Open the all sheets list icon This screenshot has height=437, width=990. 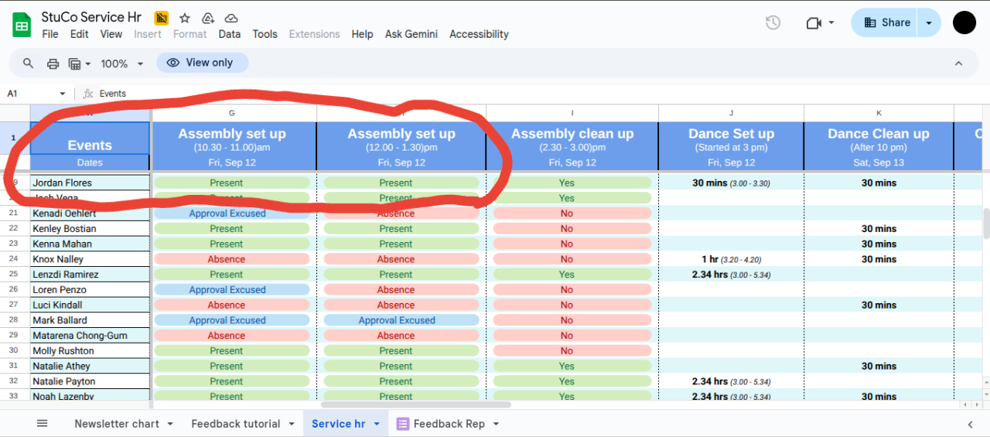pyautogui.click(x=43, y=424)
